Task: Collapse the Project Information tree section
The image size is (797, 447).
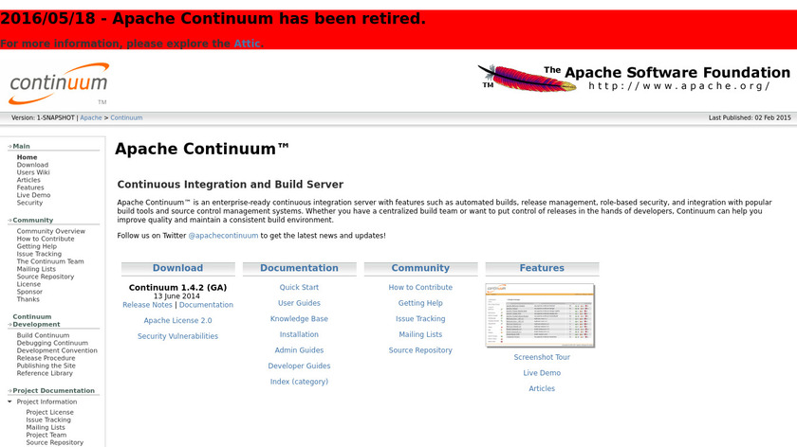Action: [x=9, y=402]
